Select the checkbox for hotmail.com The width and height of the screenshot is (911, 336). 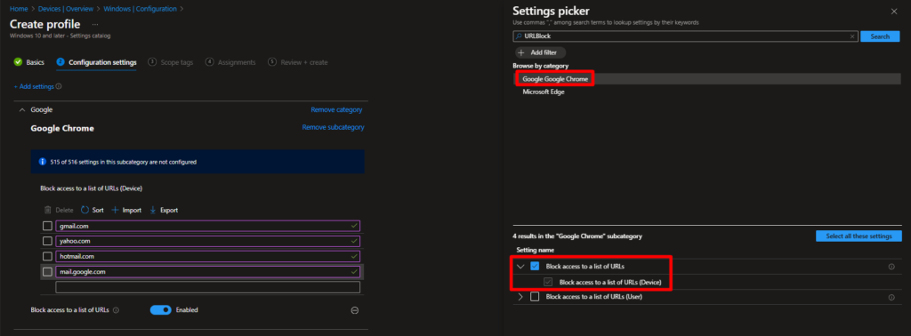(x=48, y=256)
